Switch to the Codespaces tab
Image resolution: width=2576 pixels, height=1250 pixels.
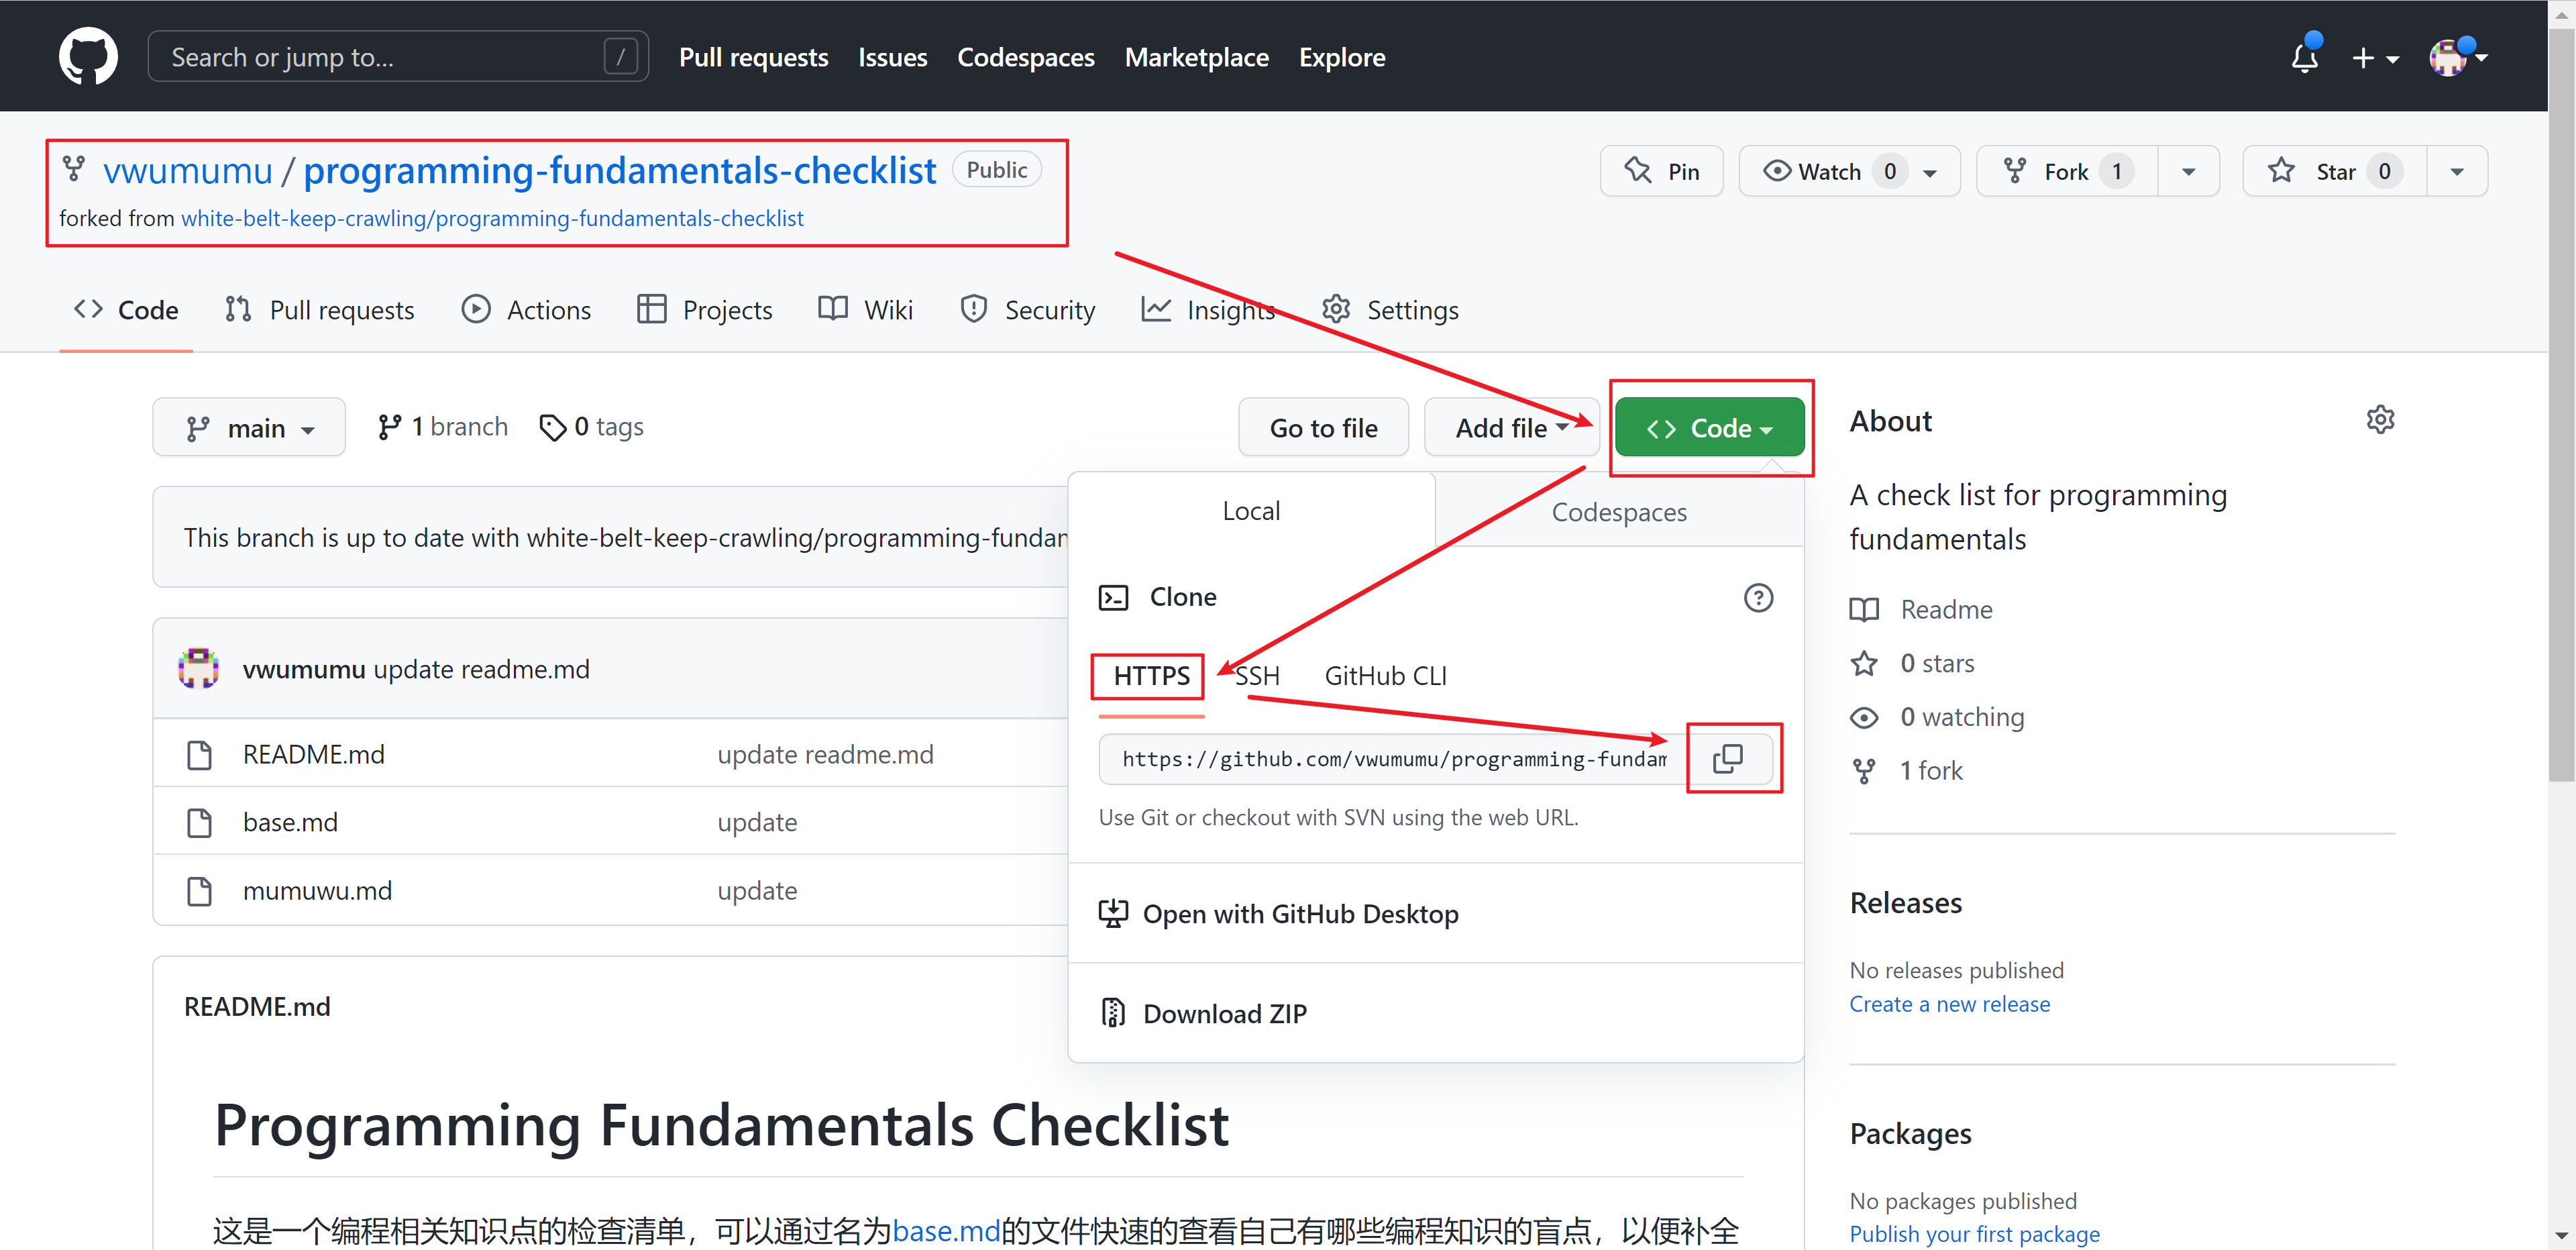click(x=1618, y=512)
